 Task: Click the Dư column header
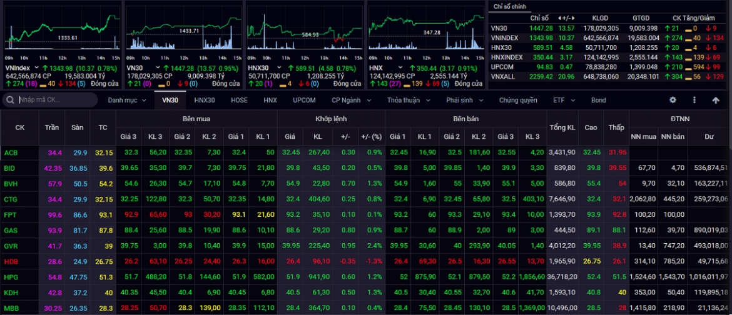(x=709, y=136)
